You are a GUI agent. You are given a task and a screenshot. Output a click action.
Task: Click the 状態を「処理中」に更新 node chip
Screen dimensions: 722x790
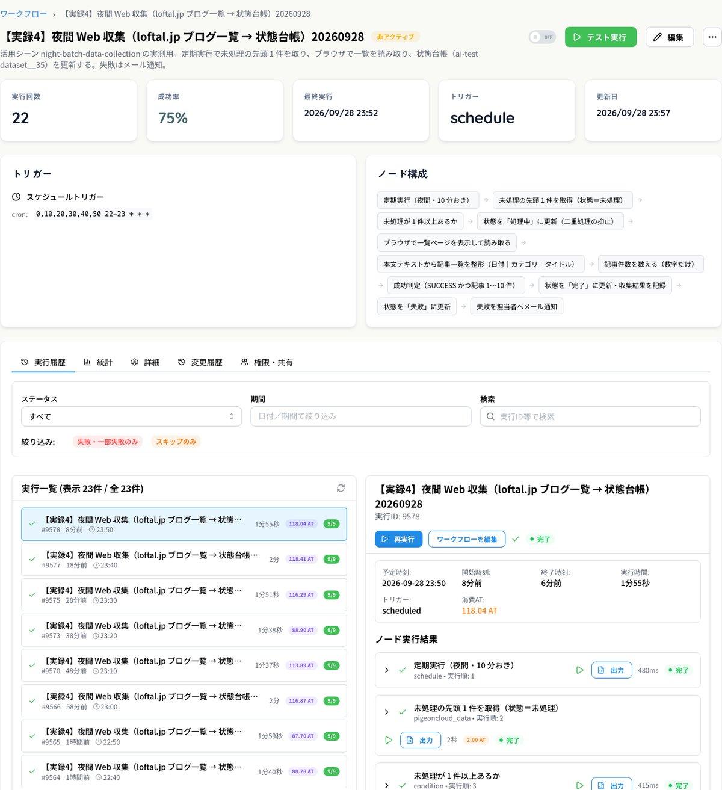coord(551,221)
